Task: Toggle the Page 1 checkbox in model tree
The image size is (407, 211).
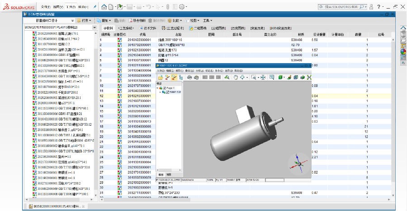Action: point(165,88)
